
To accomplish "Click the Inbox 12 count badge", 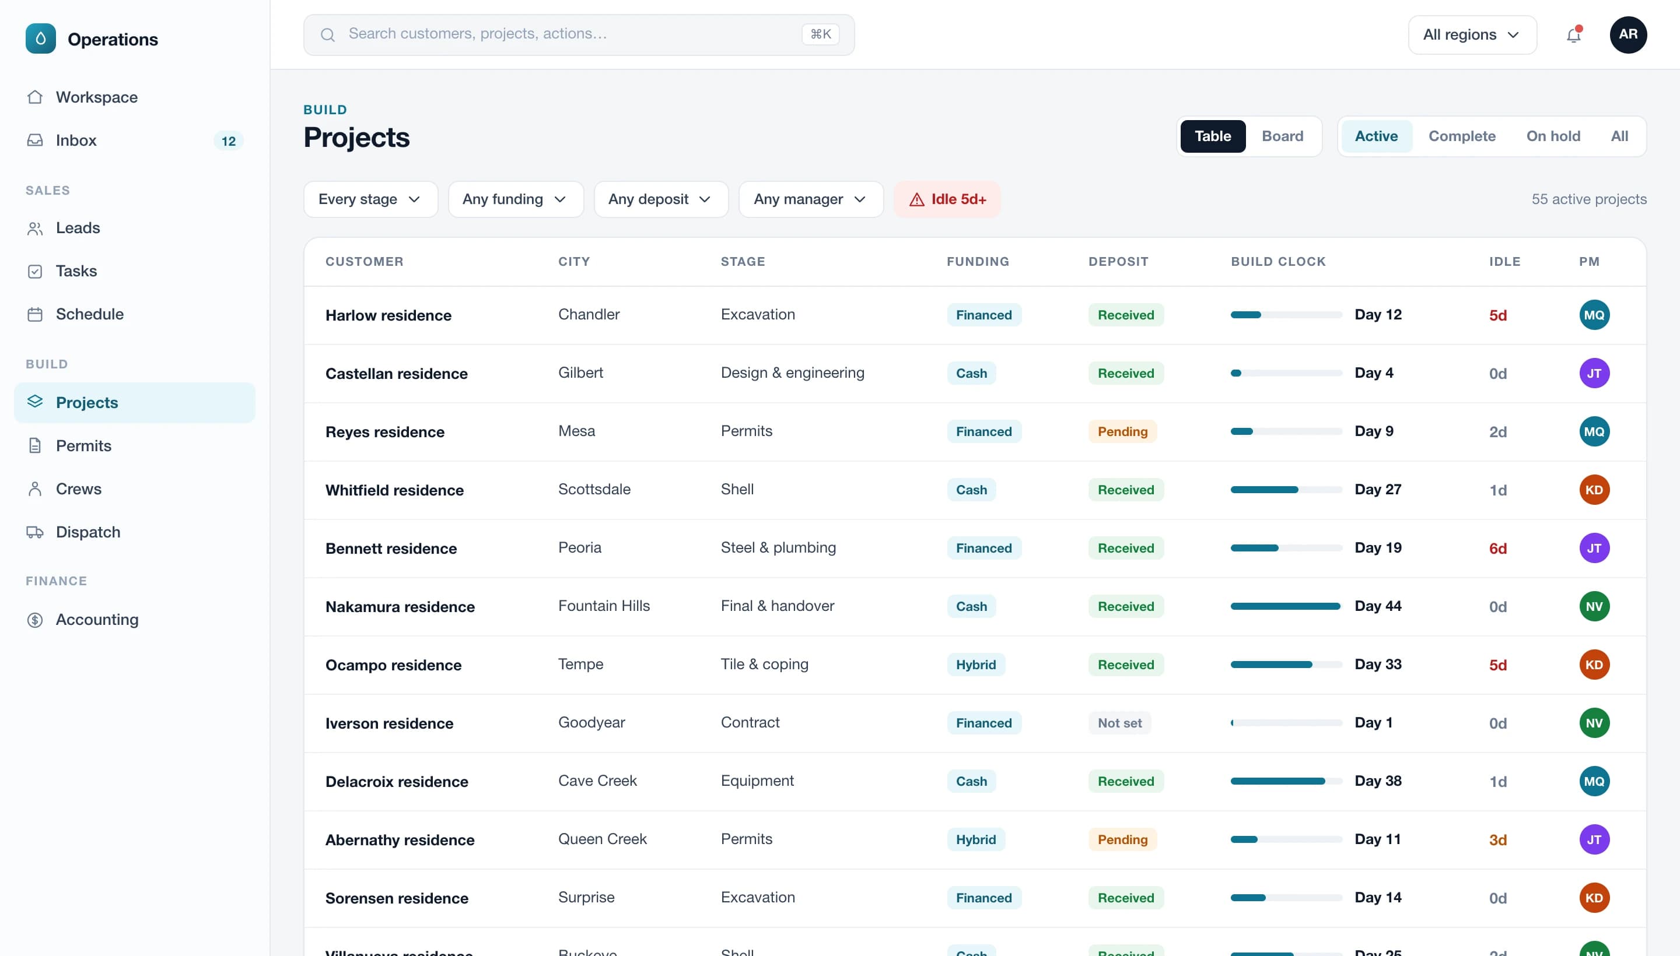I will click(228, 141).
